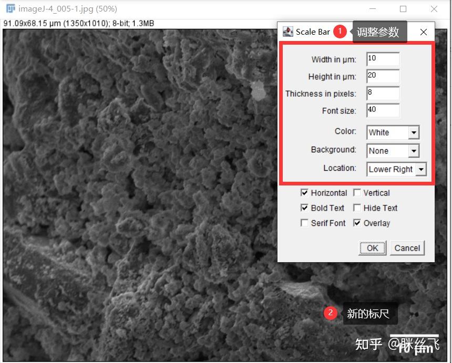Image resolution: width=452 pixels, height=363 pixels.
Task: Click the Scale Bar dialog icon
Action: (x=287, y=32)
